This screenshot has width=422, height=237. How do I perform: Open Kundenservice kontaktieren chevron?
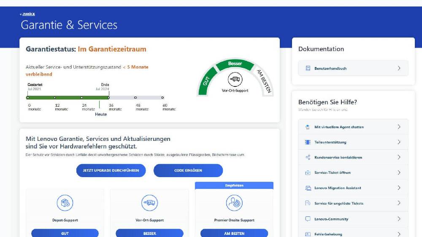pos(399,157)
